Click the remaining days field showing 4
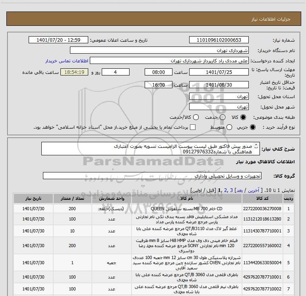The image size is (306, 296). [x=116, y=72]
